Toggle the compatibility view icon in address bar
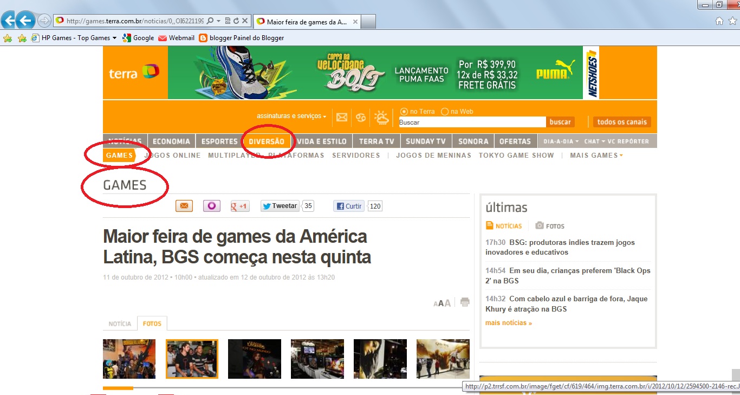This screenshot has height=395, width=740. pyautogui.click(x=228, y=21)
